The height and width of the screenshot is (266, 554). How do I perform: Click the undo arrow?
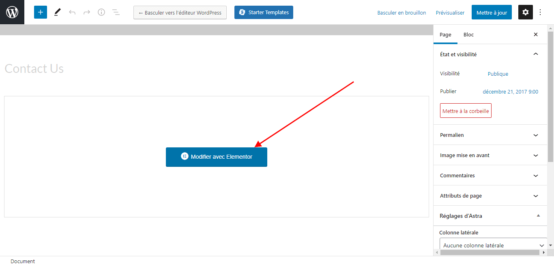(72, 12)
